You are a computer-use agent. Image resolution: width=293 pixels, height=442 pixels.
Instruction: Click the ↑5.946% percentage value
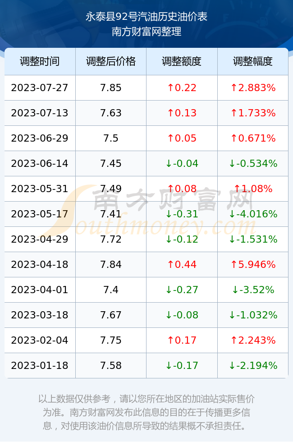click(x=253, y=264)
